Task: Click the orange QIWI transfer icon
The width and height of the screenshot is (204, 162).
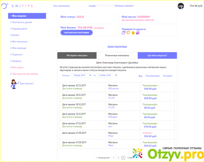Action: tap(128, 33)
